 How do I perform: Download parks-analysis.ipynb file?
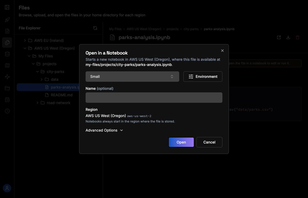pyautogui.click(x=288, y=37)
